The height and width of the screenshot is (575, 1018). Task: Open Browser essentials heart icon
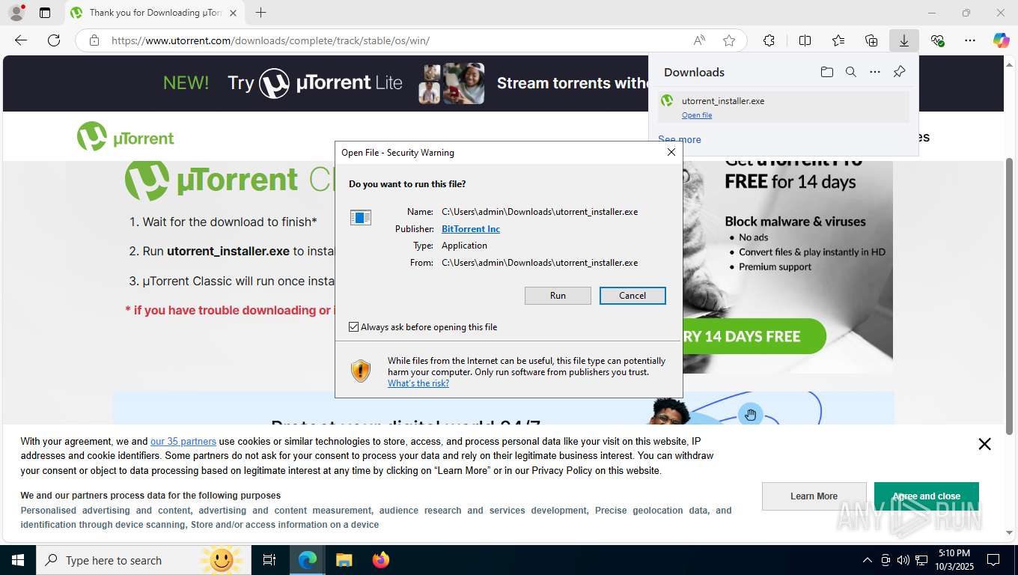937,40
